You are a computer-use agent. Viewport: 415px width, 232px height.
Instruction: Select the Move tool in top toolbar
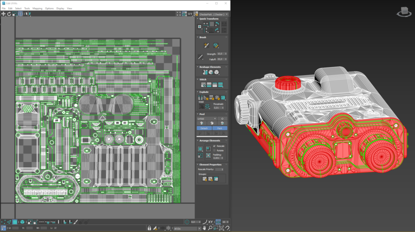click(3, 14)
